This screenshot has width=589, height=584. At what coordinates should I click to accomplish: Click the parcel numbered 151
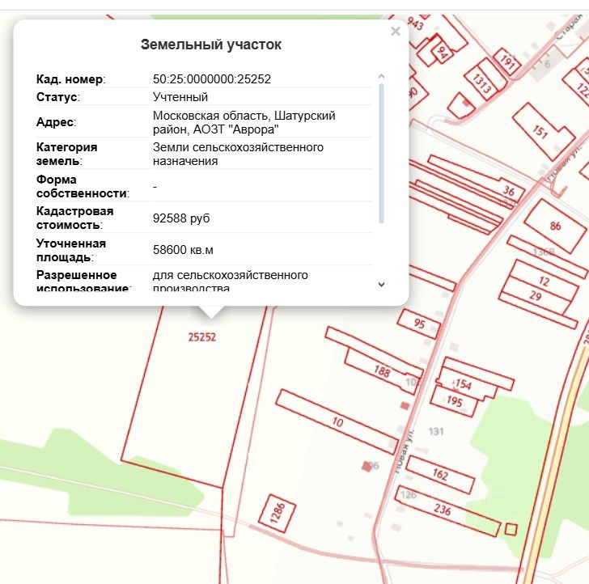(541, 132)
